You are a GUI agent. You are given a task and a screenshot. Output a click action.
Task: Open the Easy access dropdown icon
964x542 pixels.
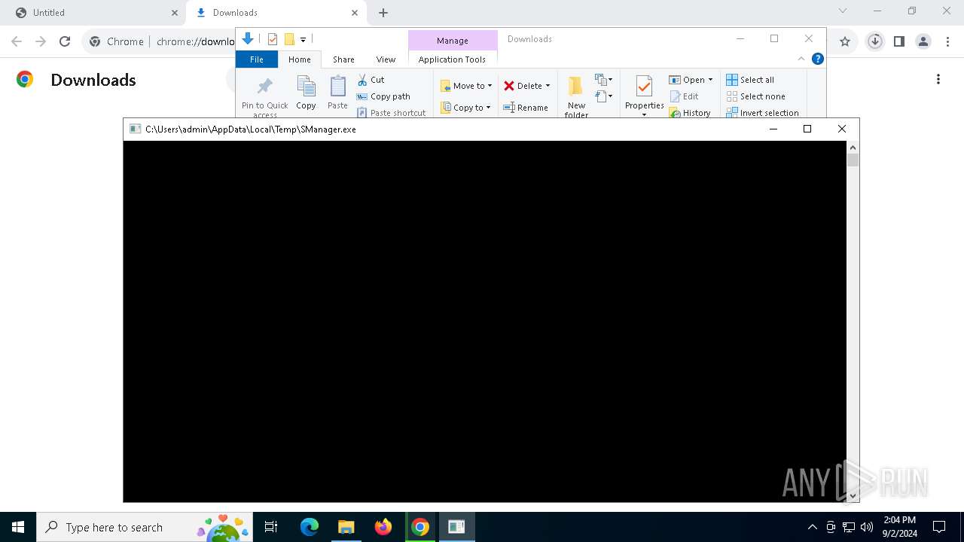(x=603, y=96)
